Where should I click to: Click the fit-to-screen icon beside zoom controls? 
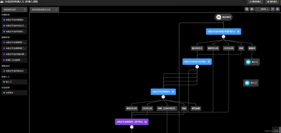pos(273,9)
